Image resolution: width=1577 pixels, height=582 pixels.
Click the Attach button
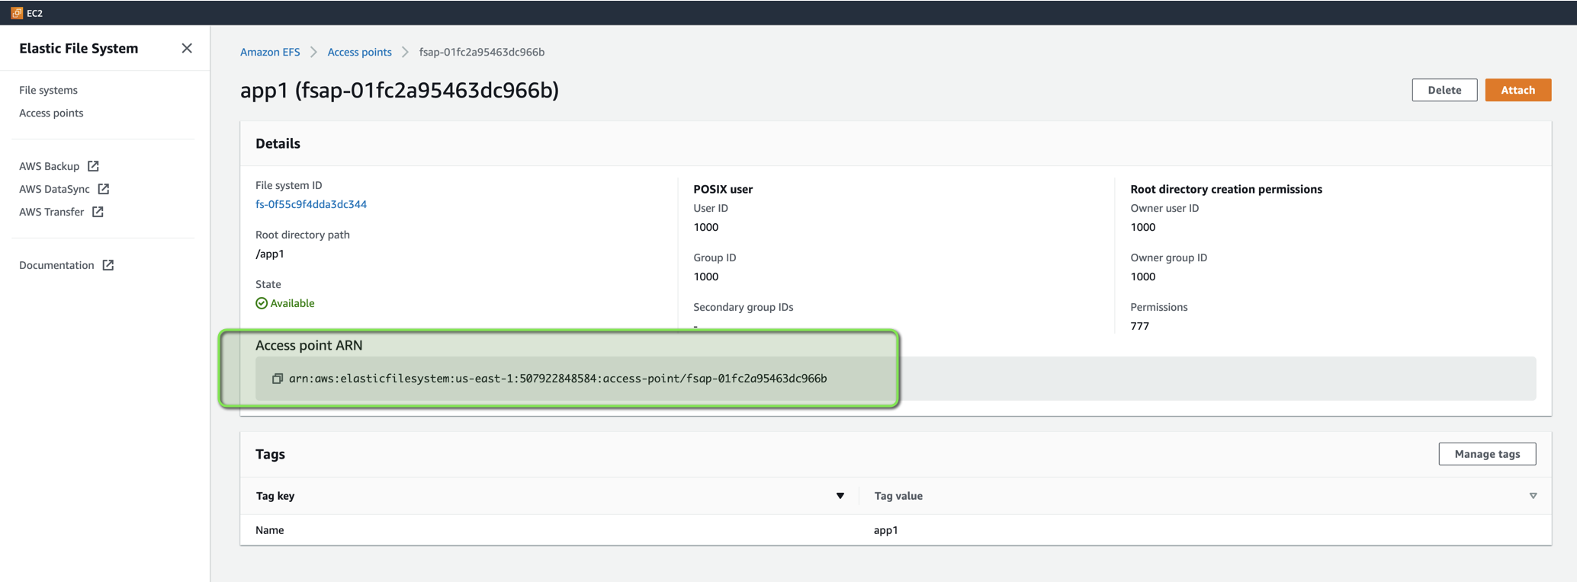pyautogui.click(x=1518, y=90)
